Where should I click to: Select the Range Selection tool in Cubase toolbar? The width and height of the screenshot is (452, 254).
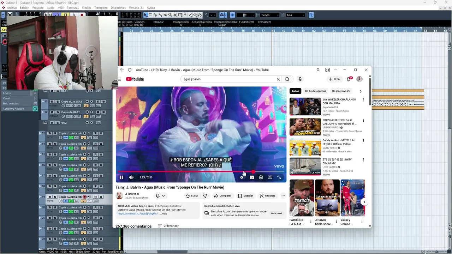point(150,15)
